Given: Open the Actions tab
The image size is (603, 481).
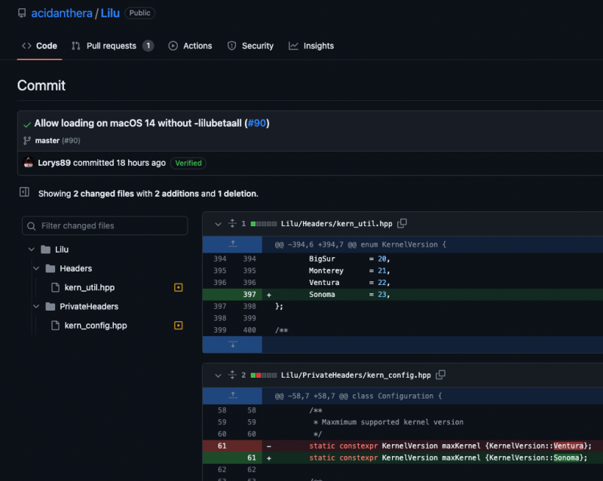Looking at the screenshot, I should pos(190,46).
